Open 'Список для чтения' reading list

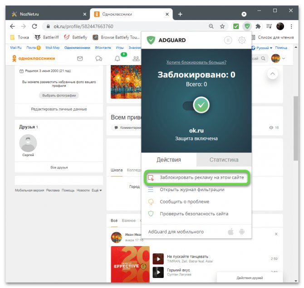pos(273,37)
